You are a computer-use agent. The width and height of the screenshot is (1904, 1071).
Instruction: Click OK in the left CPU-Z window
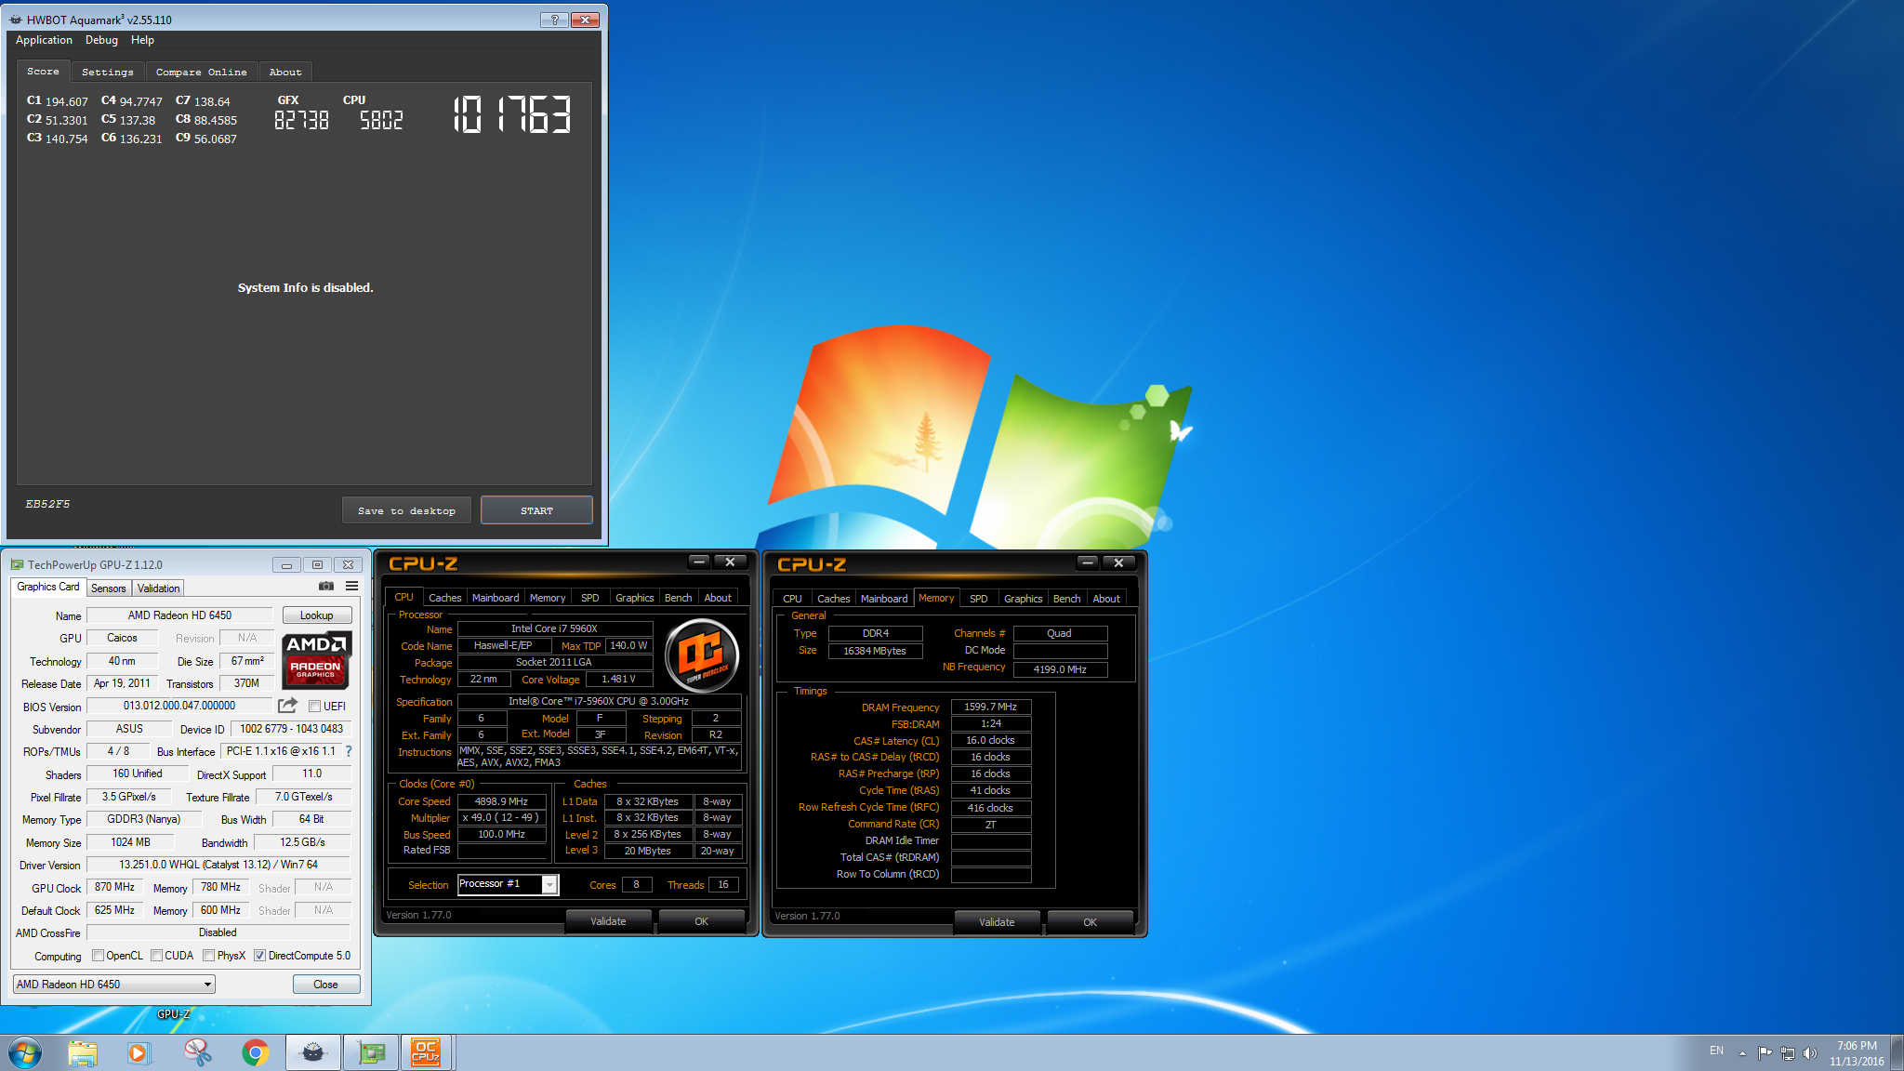pos(701,921)
